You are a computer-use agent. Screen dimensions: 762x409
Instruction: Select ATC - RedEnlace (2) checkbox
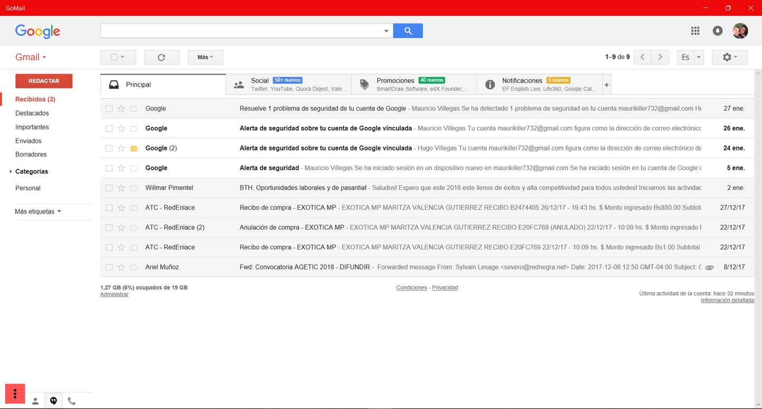click(x=108, y=228)
